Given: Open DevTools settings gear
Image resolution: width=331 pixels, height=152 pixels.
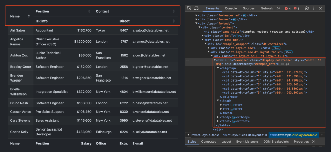Looking at the screenshot, I should tap(307, 8).
